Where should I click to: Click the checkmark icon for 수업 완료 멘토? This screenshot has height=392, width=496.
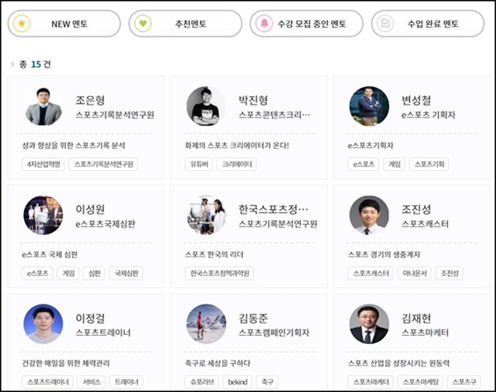[x=386, y=24]
